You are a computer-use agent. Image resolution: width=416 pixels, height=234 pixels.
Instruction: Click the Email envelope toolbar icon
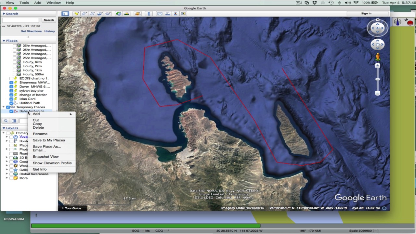pos(160,14)
